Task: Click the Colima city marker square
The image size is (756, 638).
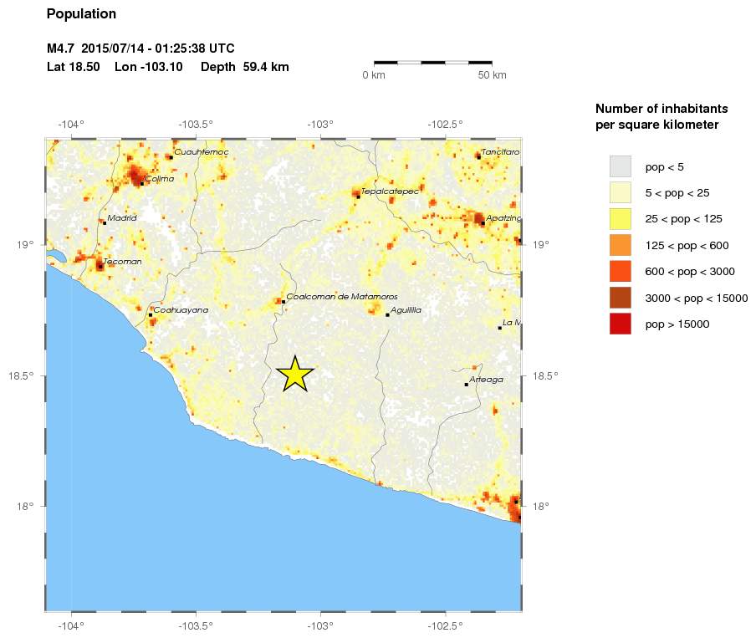Action: (x=142, y=184)
